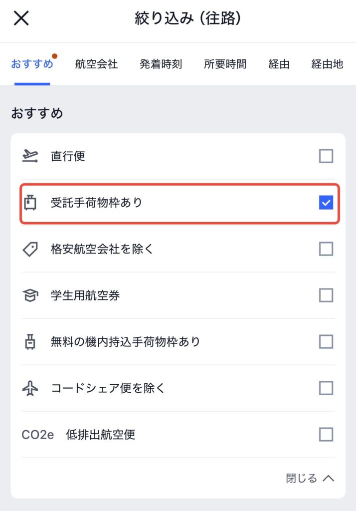Viewport: 356px width, 511px height.
Task: Switch to the 航空会社 tab
Action: (96, 64)
